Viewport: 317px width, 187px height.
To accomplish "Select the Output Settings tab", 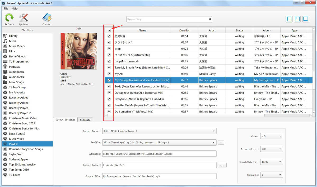I will tap(65, 120).
